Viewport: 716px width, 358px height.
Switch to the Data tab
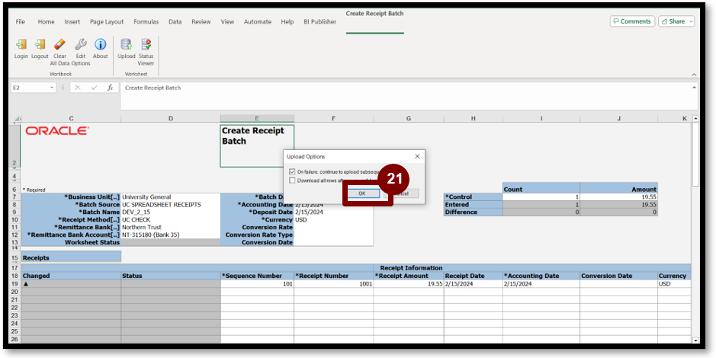(x=175, y=21)
